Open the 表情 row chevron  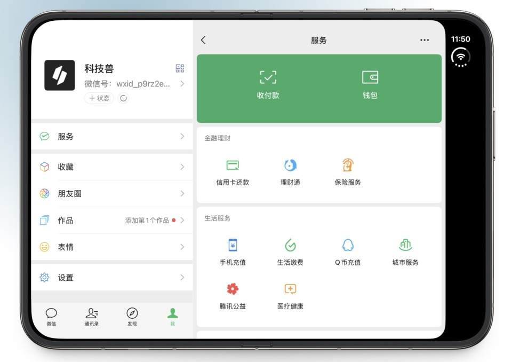coord(182,247)
